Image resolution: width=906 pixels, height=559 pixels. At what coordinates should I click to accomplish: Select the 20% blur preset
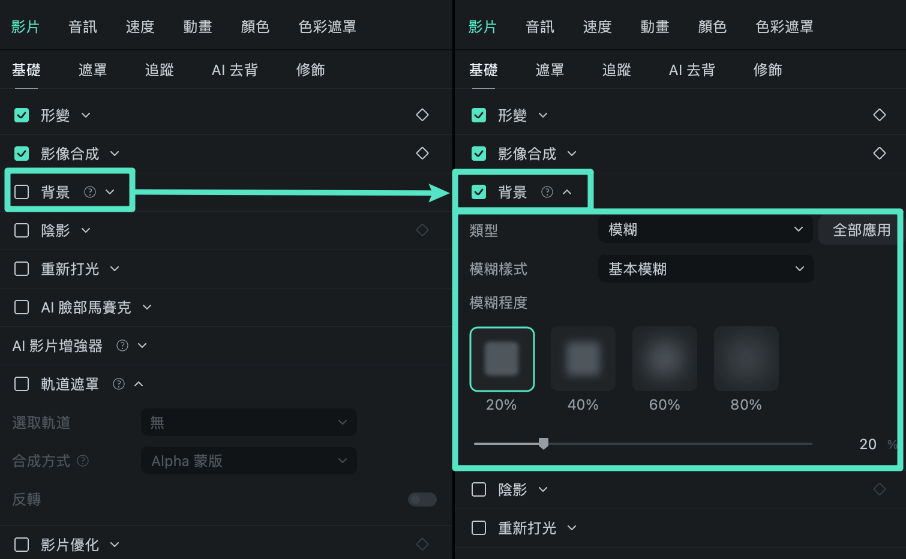coord(502,359)
